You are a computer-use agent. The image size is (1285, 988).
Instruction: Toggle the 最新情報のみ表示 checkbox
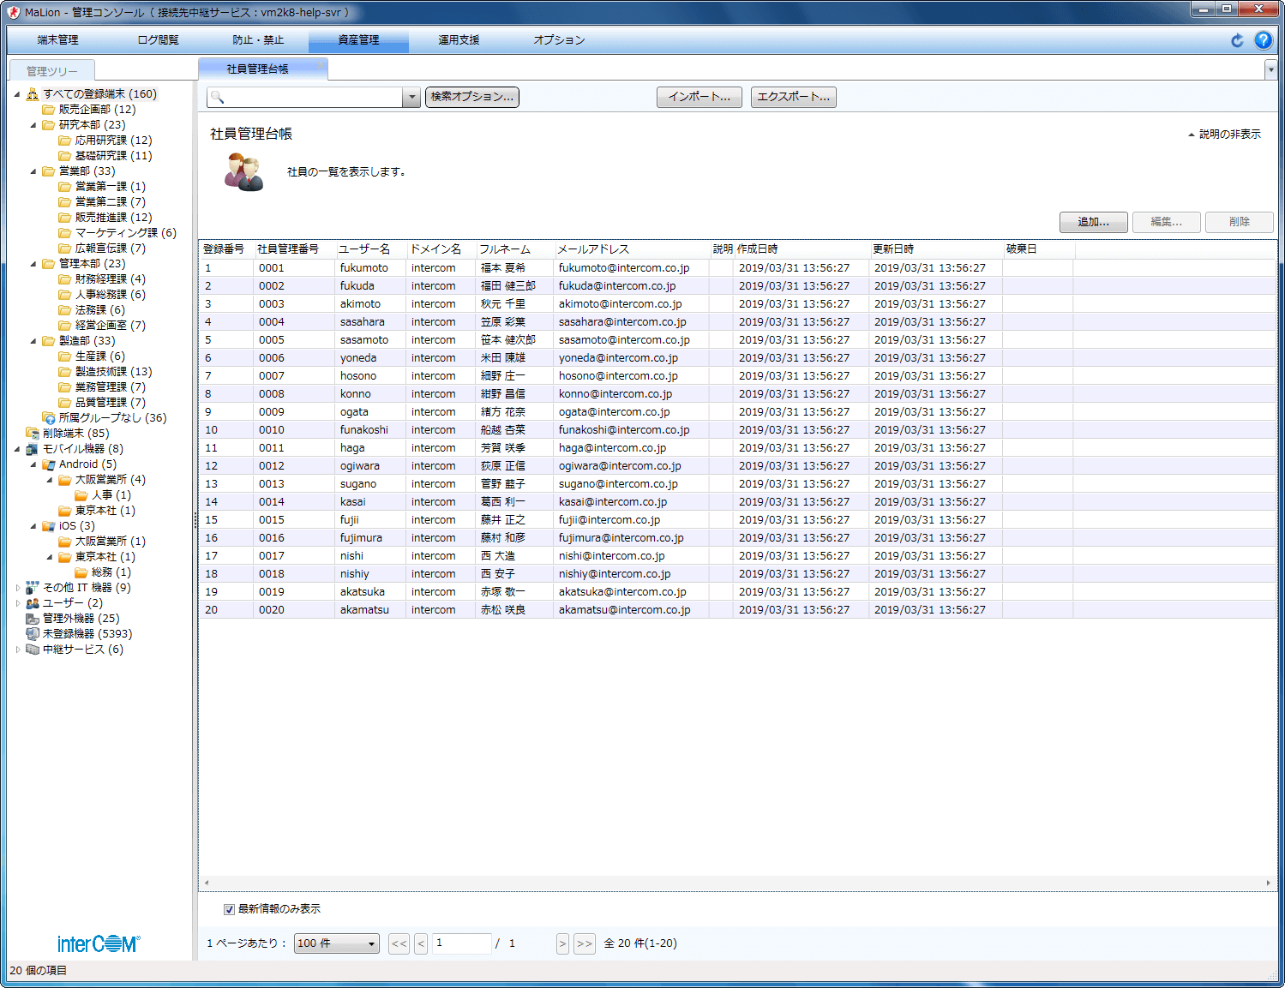coord(229,909)
